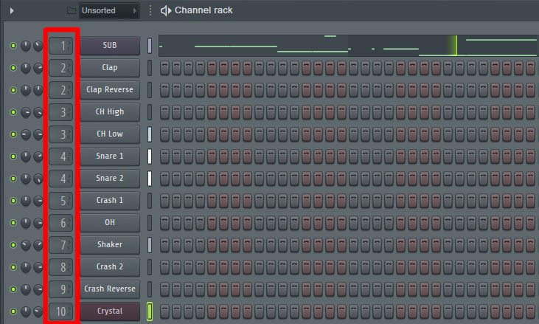Click Snare 1 mixer track number 4
This screenshot has height=324, width=539.
pos(61,156)
